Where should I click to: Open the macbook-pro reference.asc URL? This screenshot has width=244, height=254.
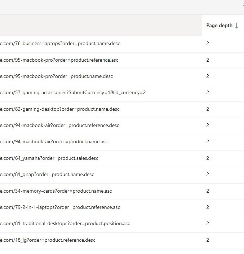[59, 60]
